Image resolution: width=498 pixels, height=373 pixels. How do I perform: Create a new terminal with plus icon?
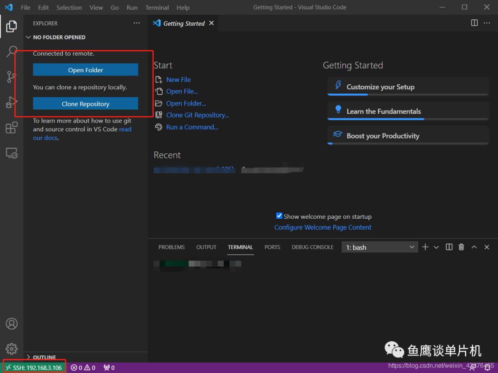pyautogui.click(x=425, y=247)
